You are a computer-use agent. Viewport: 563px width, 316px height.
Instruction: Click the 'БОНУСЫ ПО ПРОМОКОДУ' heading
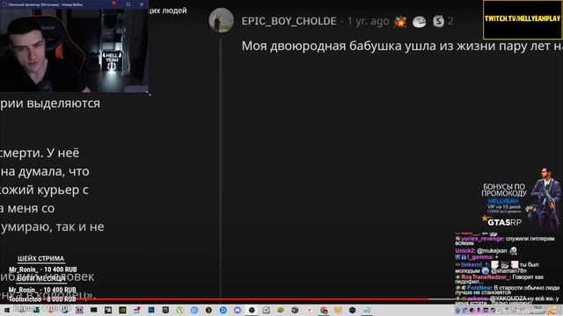tap(504, 190)
